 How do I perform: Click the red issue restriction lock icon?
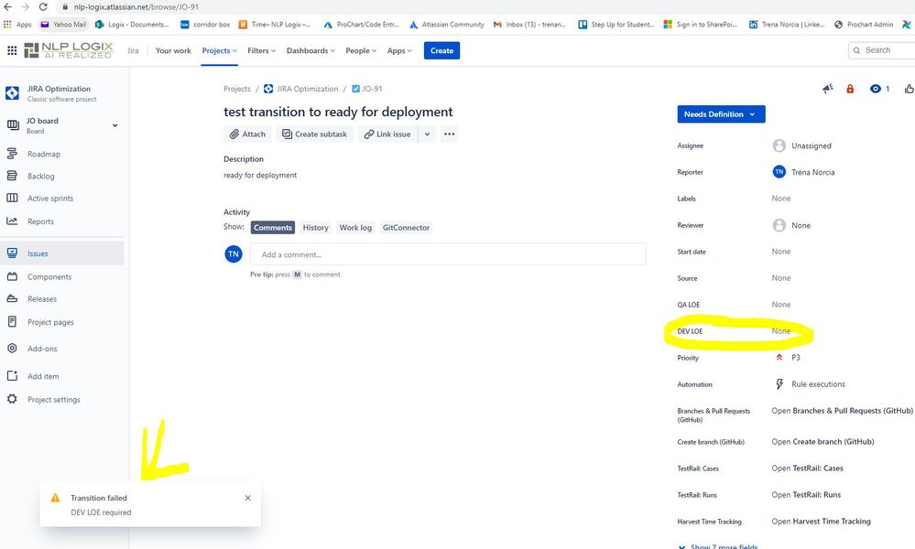coord(850,89)
